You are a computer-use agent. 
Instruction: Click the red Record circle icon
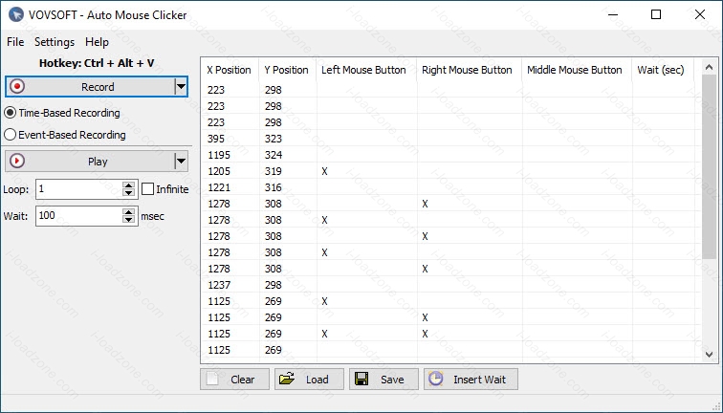click(x=17, y=86)
